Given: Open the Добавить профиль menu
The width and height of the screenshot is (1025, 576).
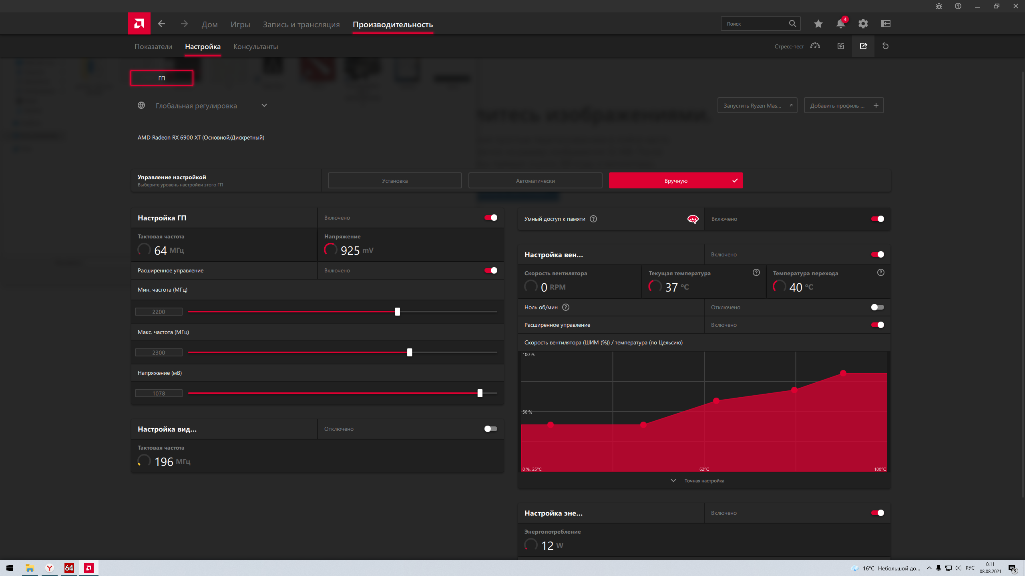Looking at the screenshot, I should click(x=844, y=106).
